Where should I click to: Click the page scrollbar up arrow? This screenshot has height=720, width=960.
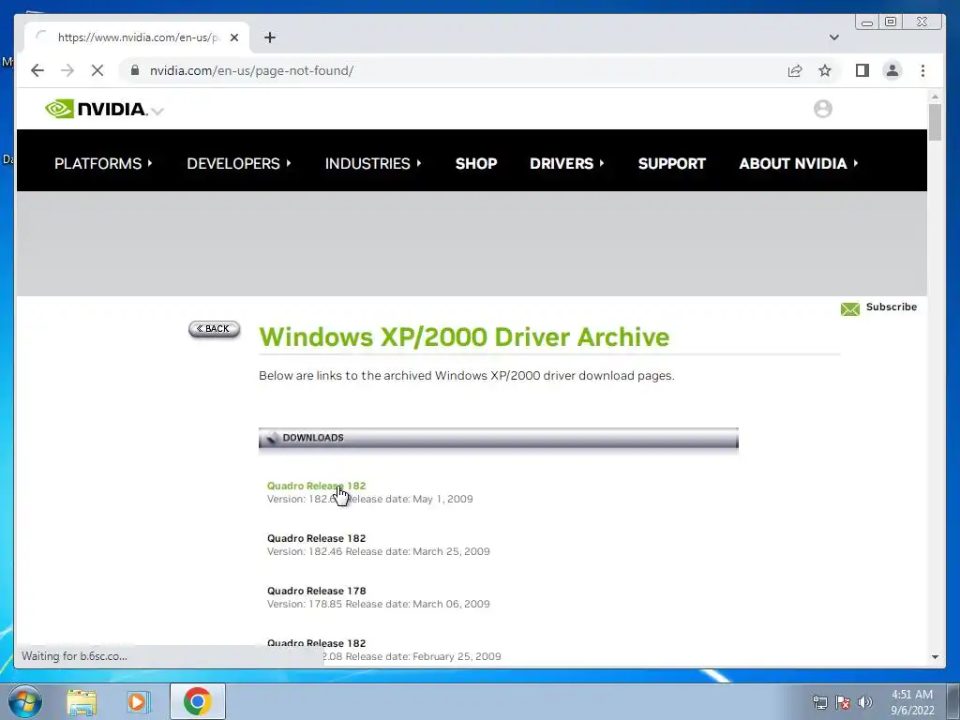coord(935,97)
